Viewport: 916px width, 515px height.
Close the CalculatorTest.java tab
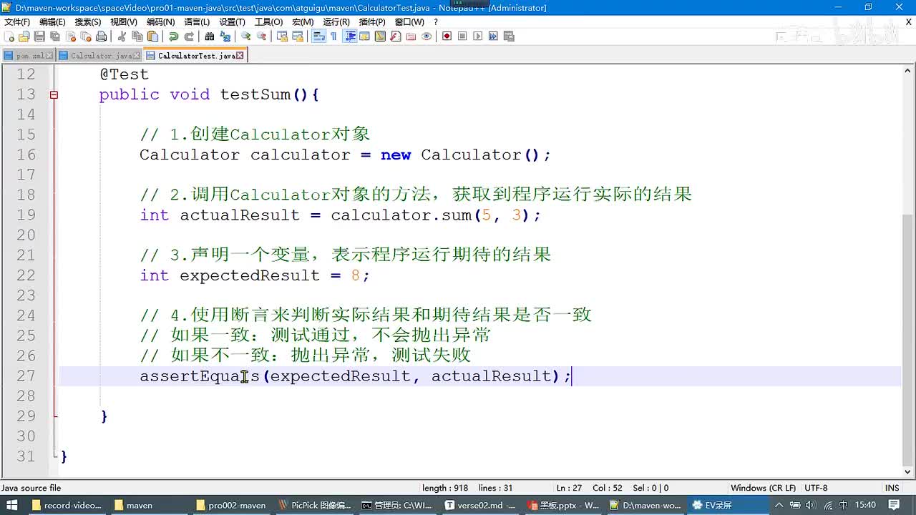tap(240, 55)
